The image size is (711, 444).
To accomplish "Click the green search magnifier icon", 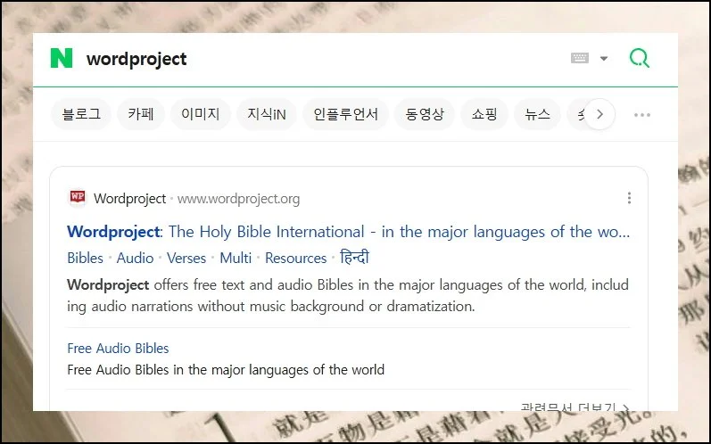I will pos(639,59).
